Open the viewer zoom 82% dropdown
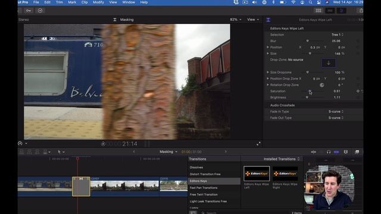This screenshot has width=381, height=214. pyautogui.click(x=236, y=20)
